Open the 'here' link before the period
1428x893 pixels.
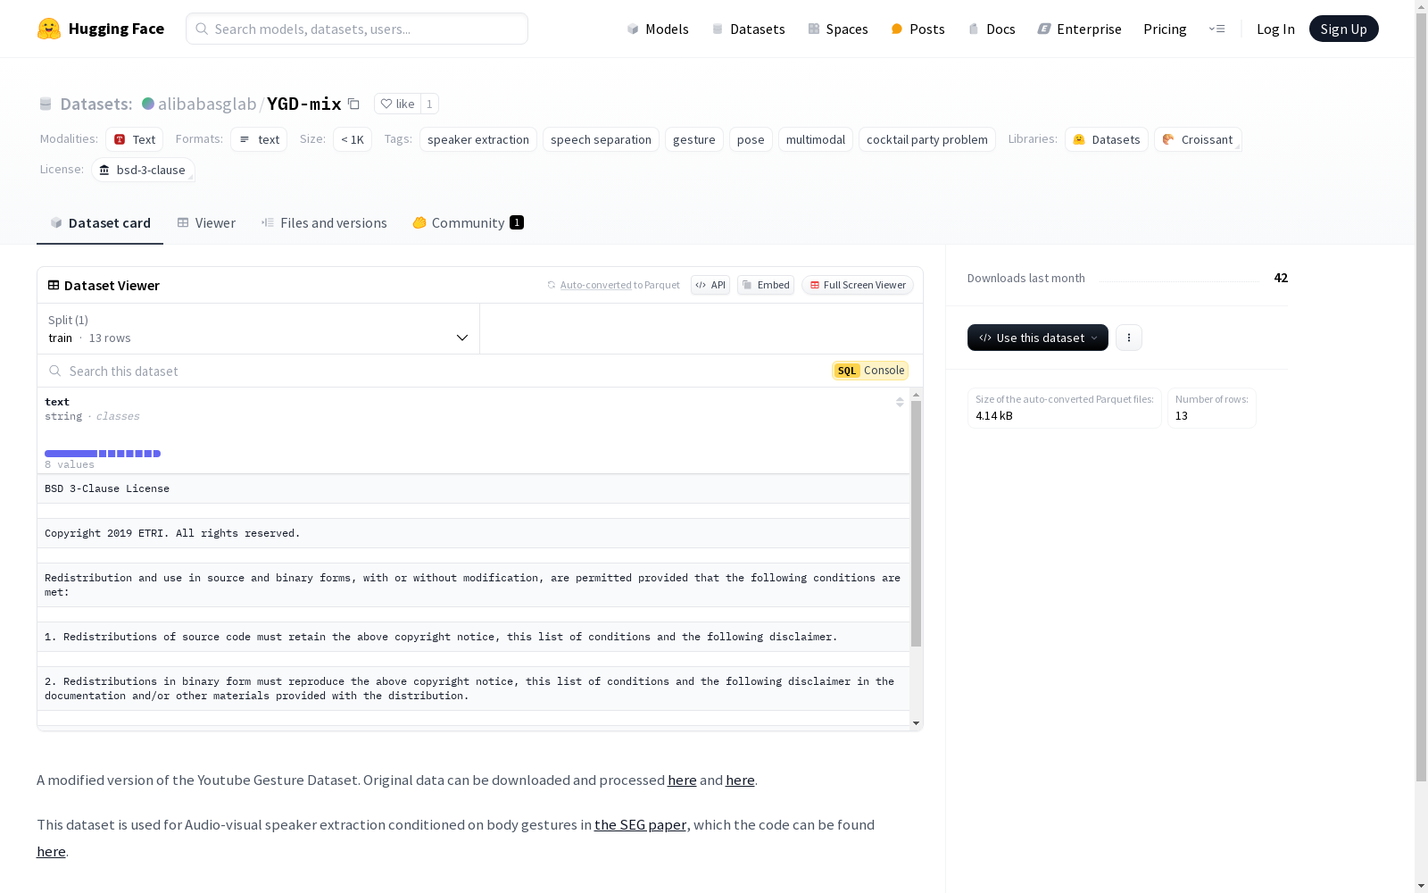(740, 780)
